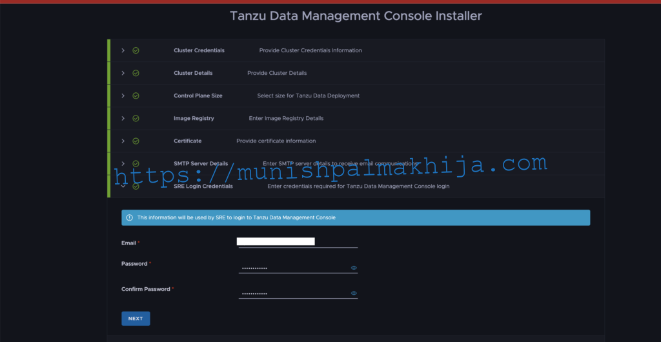Click Control Plane Size check icon
Image resolution: width=661 pixels, height=342 pixels.
pos(136,96)
